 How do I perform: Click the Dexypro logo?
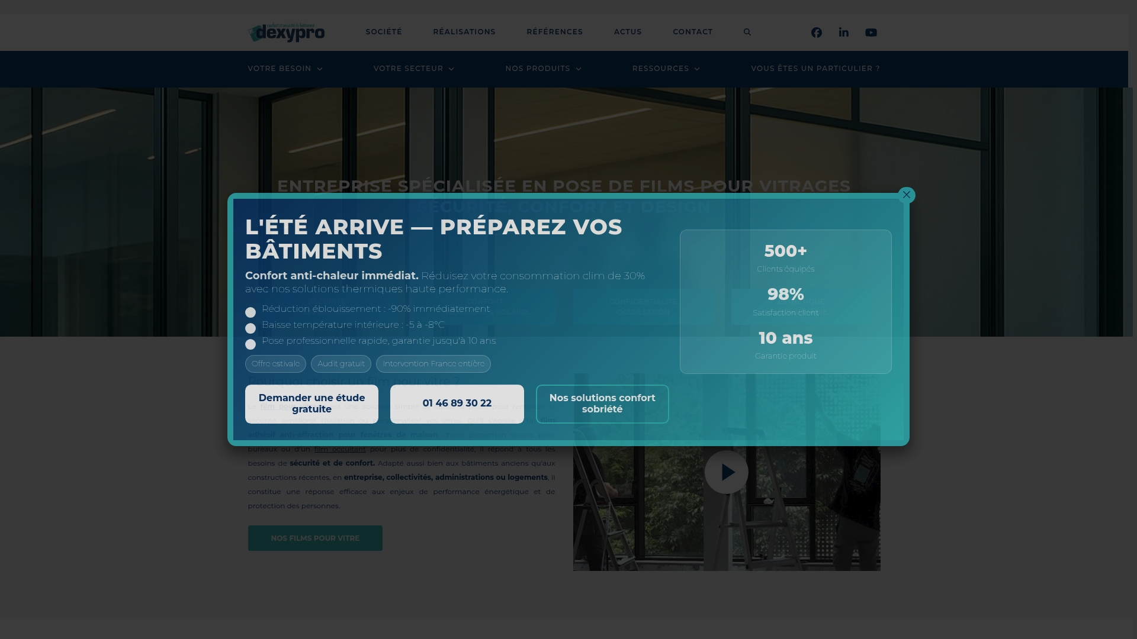286,33
